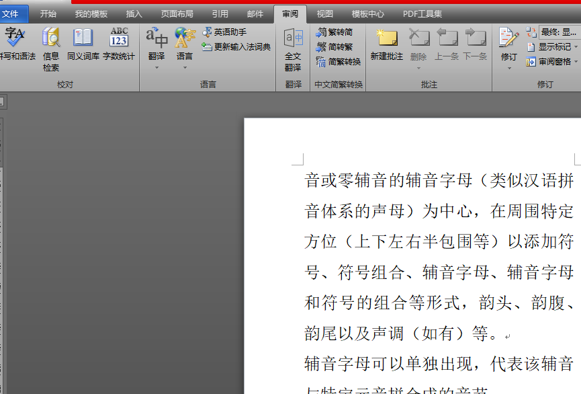This screenshot has width=581, height=394.
Task: Click the line starting 号、符号组合
Action: pos(439,272)
